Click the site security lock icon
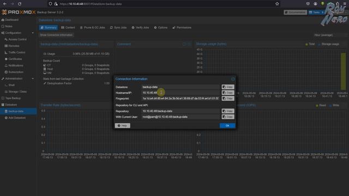This screenshot has width=349, height=196. click(x=56, y=4)
